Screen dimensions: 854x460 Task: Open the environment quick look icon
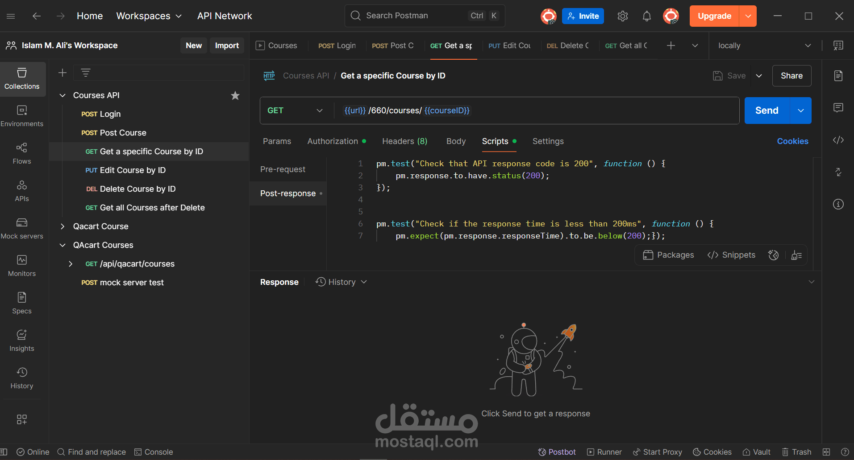[838, 45]
